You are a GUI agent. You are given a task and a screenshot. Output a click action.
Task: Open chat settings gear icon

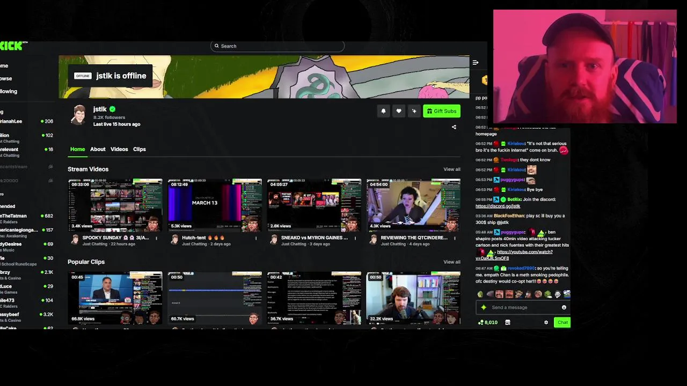[546, 323]
